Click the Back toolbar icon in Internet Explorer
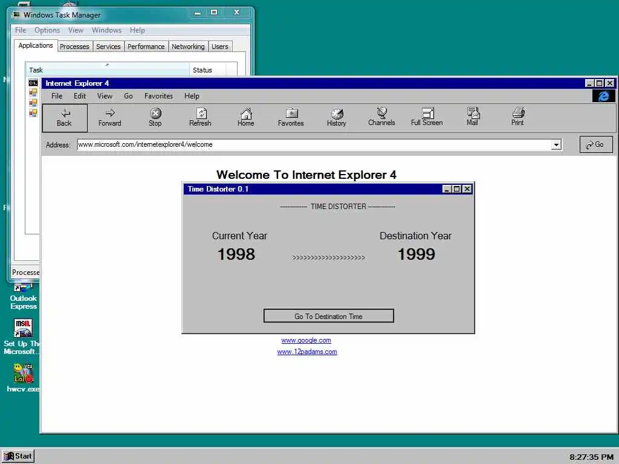The width and height of the screenshot is (619, 464). tap(65, 118)
